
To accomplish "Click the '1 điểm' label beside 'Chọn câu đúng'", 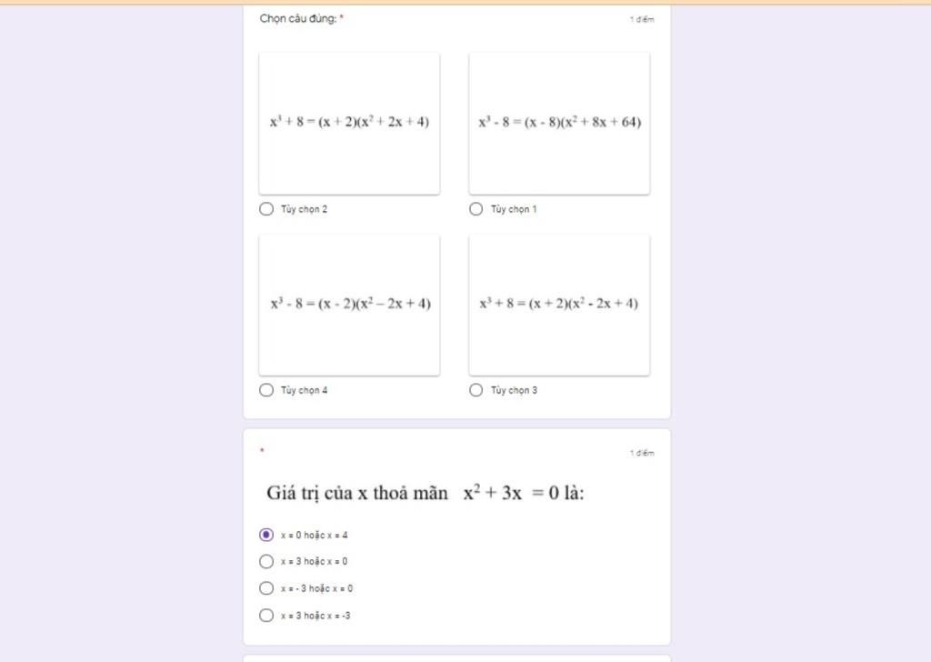I will [642, 20].
